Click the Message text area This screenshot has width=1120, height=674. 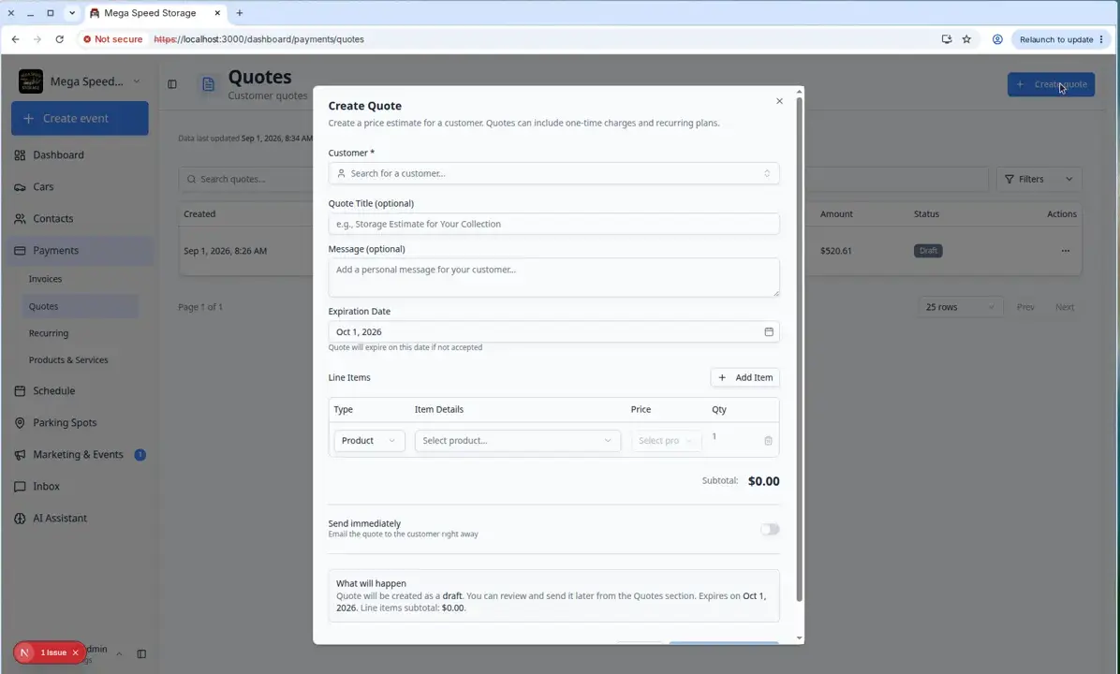click(553, 277)
